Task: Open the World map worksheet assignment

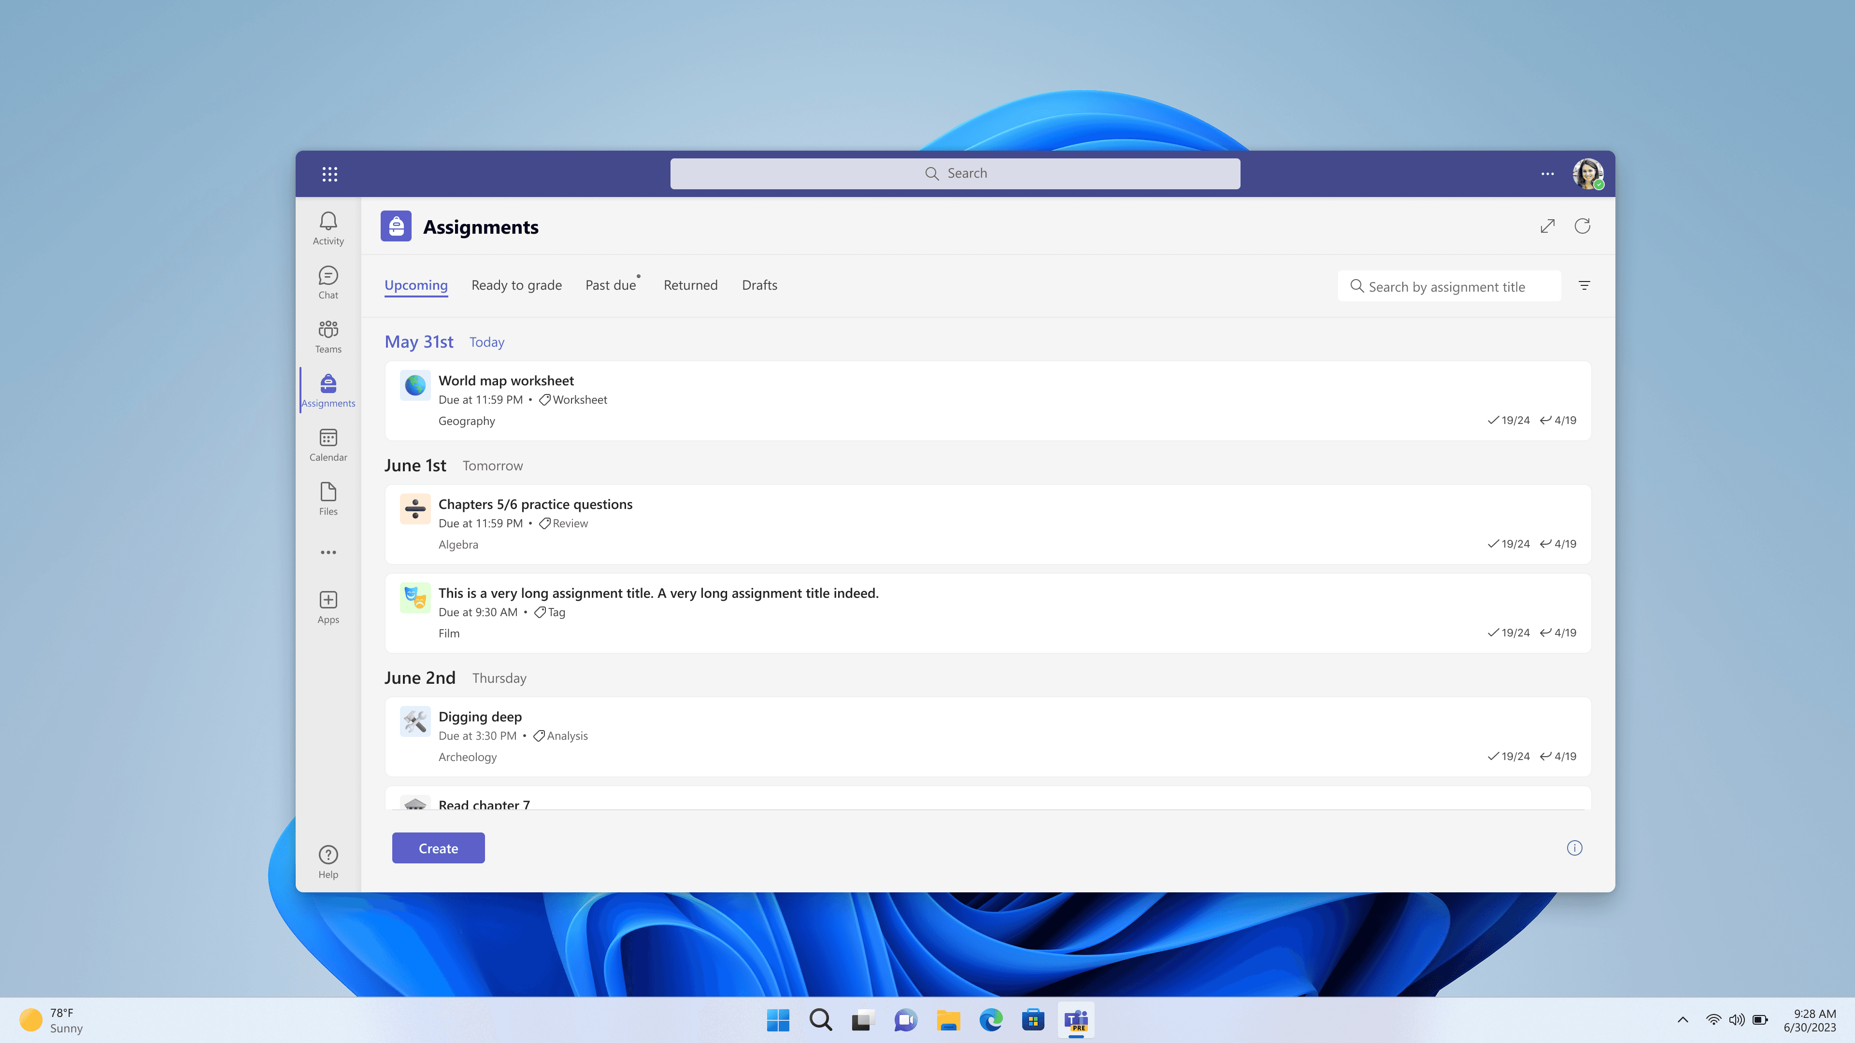Action: tap(506, 380)
